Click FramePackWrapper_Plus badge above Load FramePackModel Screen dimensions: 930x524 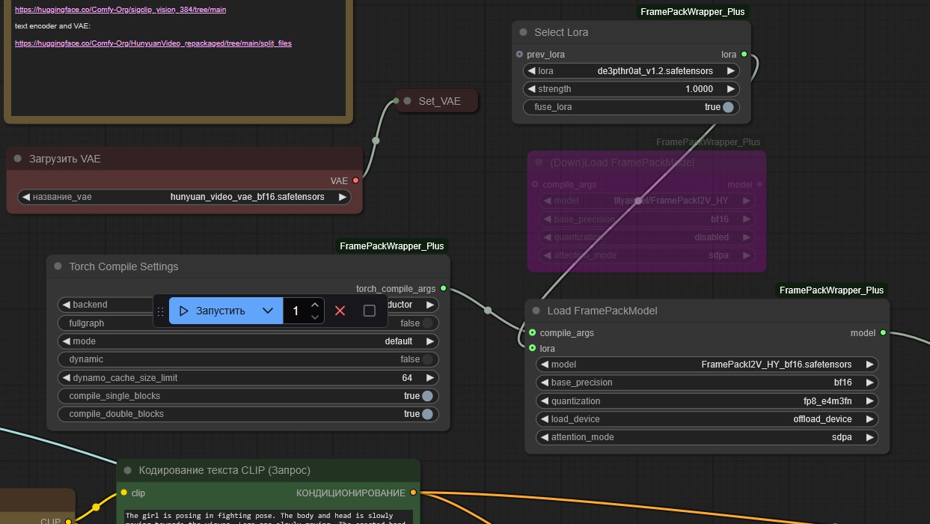point(831,290)
